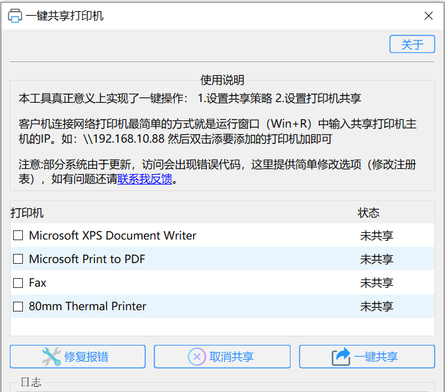The height and width of the screenshot is (392, 445).
Task: Open the 关于 dialog
Action: click(x=412, y=45)
